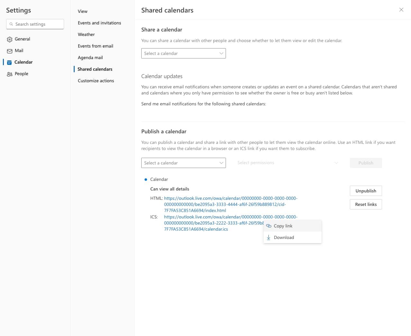Click the Unpublish button
This screenshot has width=411, height=336.
click(x=366, y=191)
